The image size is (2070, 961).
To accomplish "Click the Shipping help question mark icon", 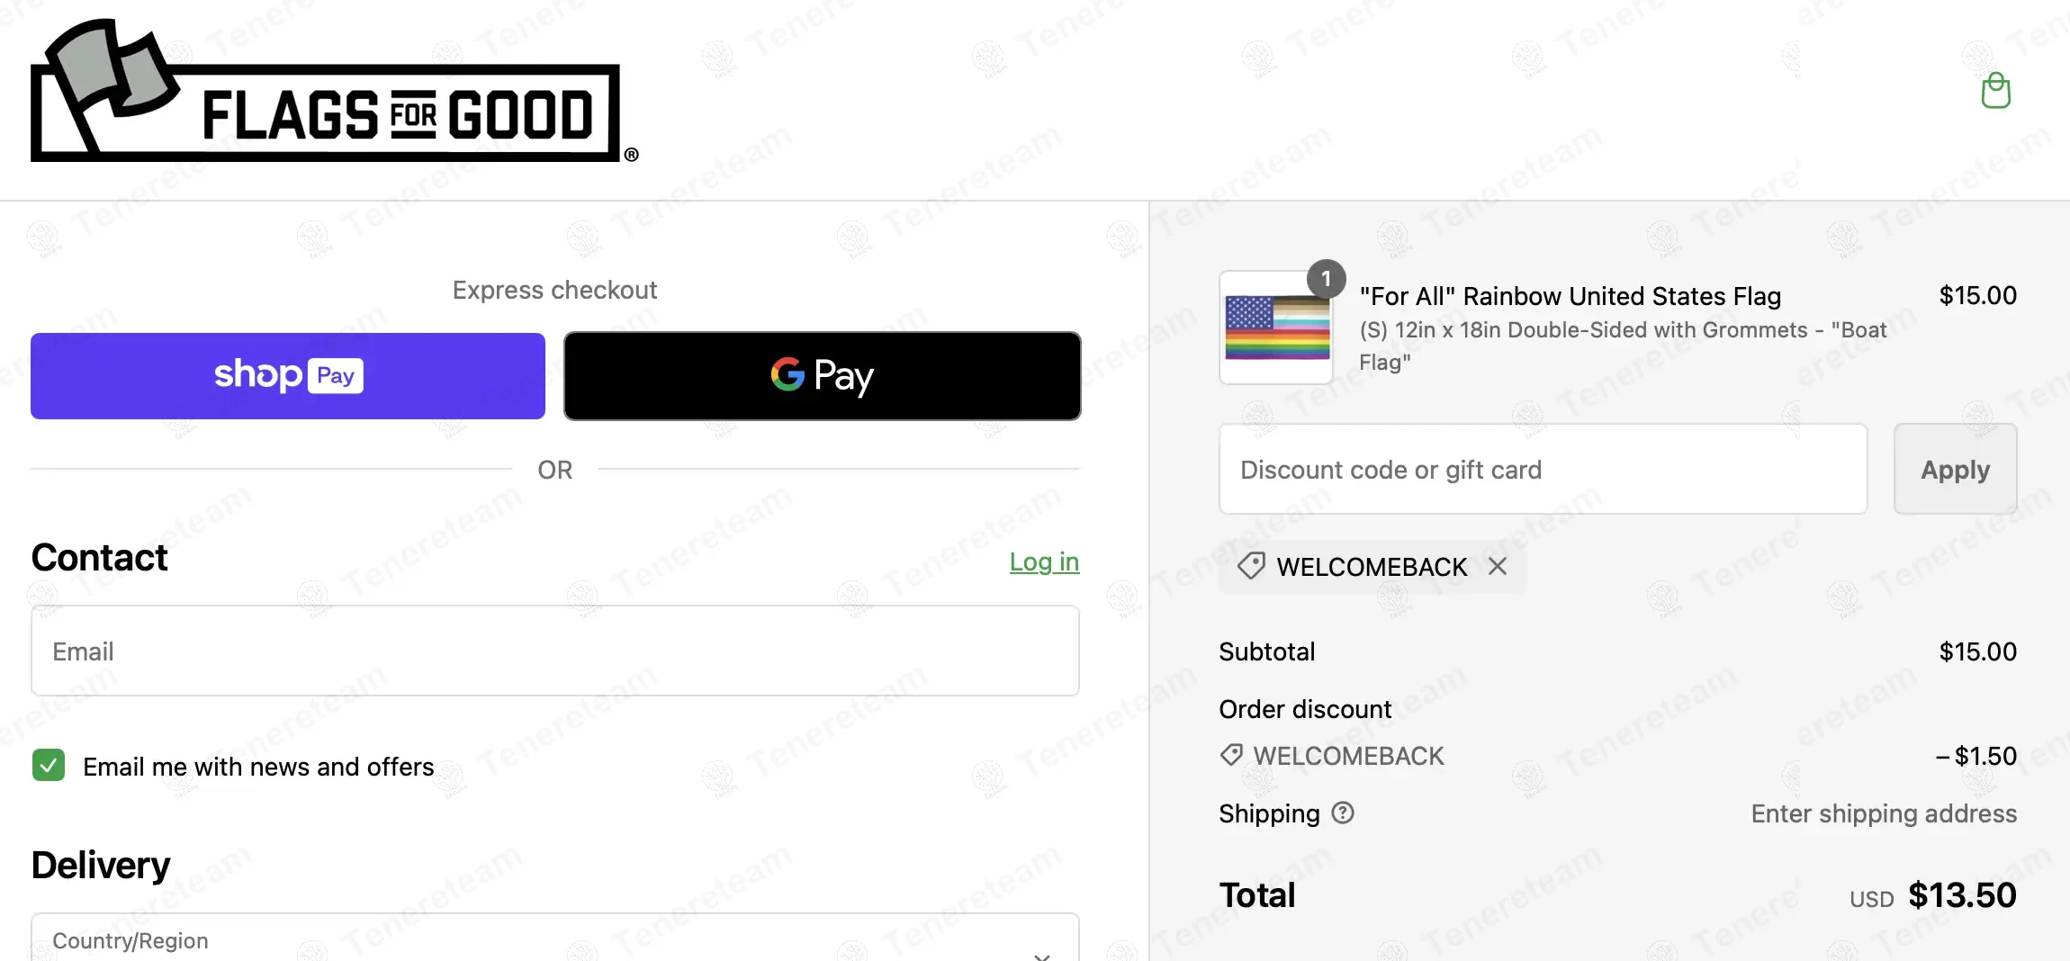I will click(x=1343, y=813).
